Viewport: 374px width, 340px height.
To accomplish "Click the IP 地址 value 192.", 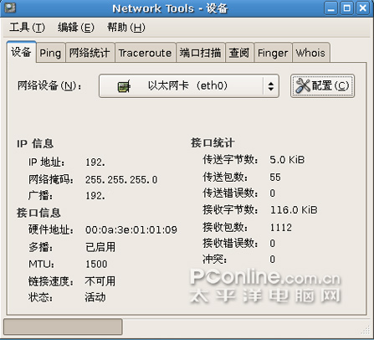I will tap(95, 162).
